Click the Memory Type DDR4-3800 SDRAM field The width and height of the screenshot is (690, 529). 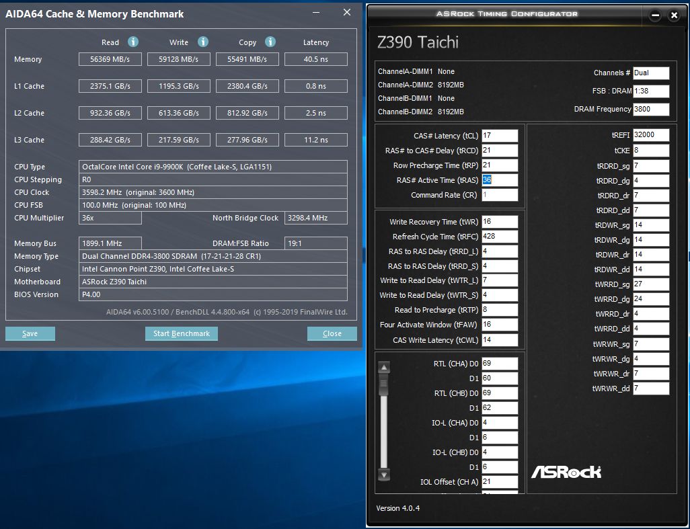click(213, 256)
